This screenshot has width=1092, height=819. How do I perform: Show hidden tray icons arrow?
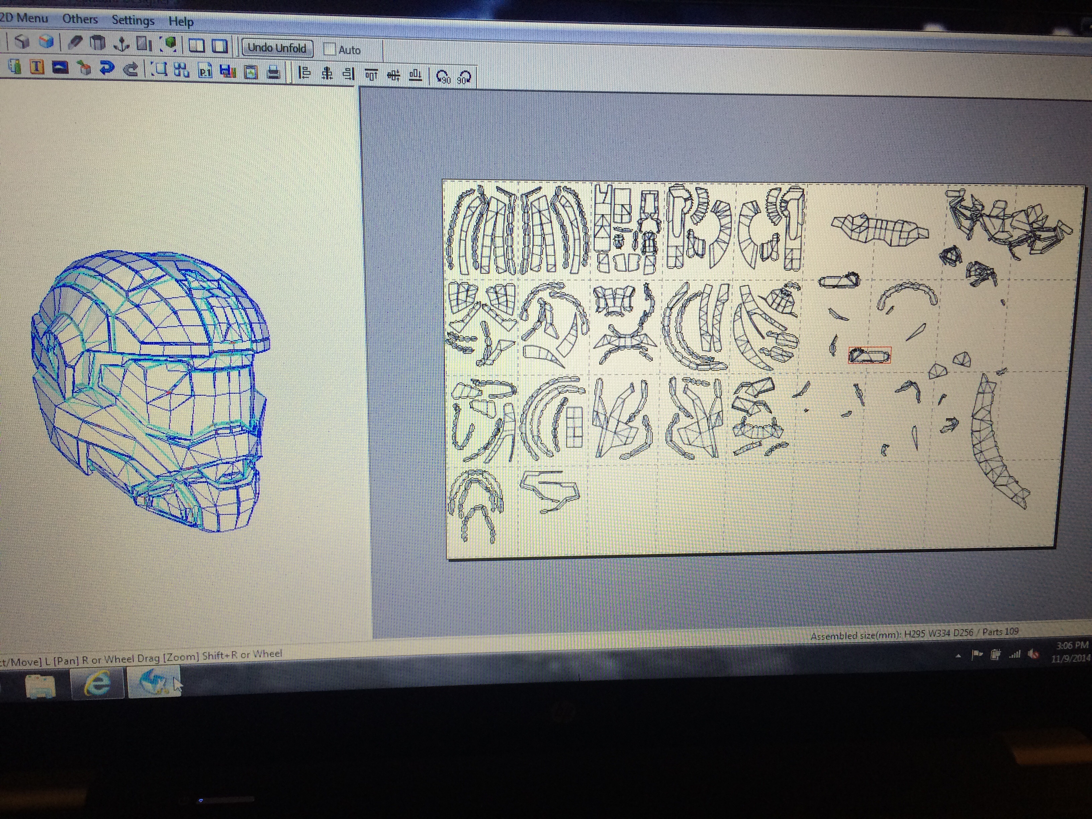pos(958,656)
